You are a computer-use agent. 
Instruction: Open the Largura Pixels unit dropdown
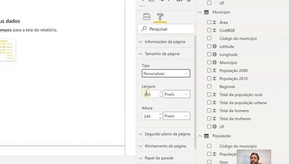(176, 94)
